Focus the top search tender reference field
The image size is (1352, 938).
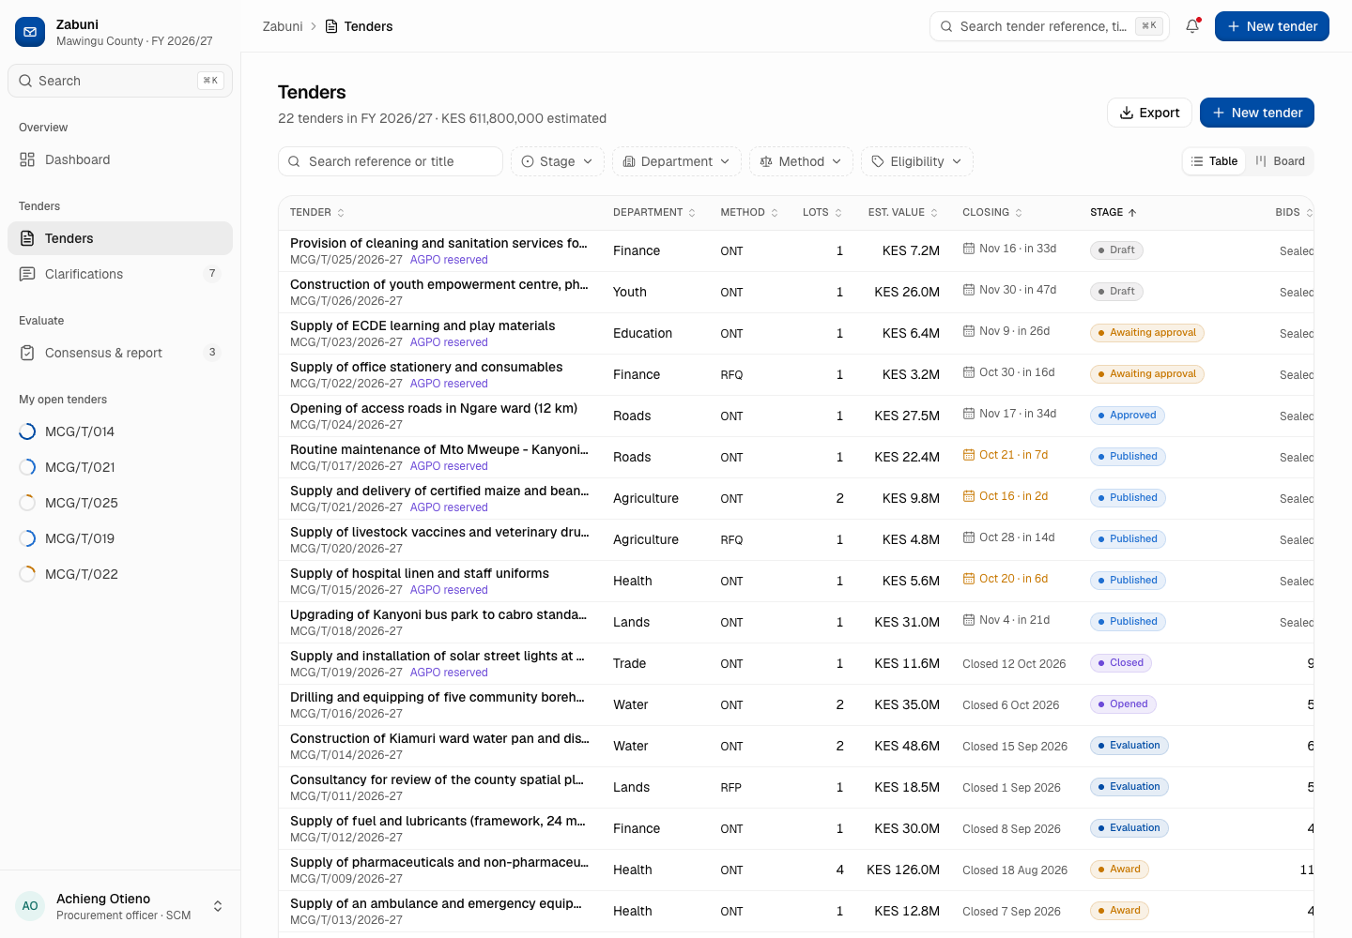[x=1050, y=26]
